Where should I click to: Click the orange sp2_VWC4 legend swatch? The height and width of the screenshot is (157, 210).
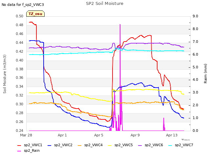tap(80, 145)
